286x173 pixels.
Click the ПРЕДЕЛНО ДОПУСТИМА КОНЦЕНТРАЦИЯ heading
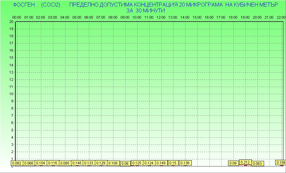123,5
